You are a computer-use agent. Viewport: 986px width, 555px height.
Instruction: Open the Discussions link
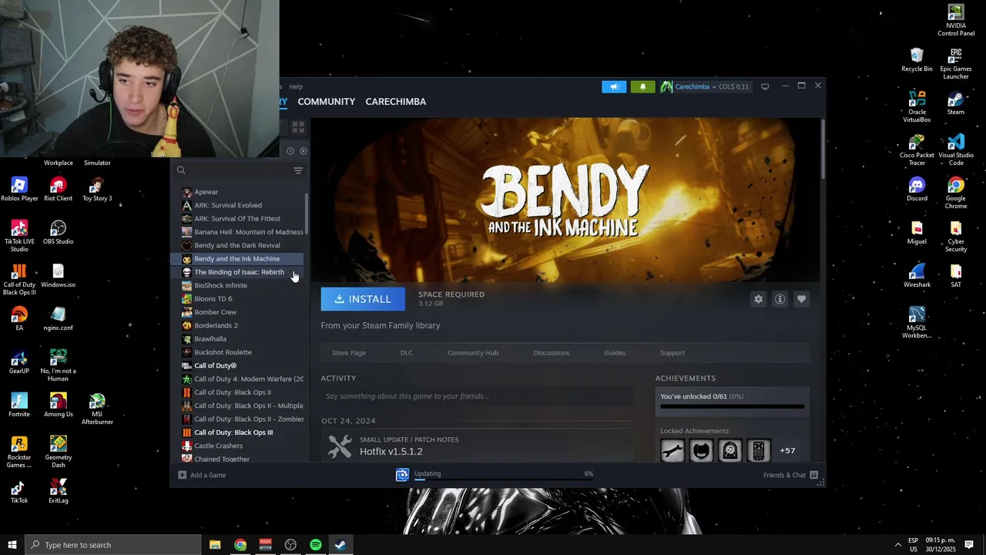[552, 353]
